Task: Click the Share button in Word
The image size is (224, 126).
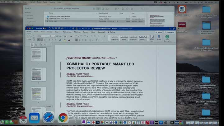Action: tap(159, 32)
